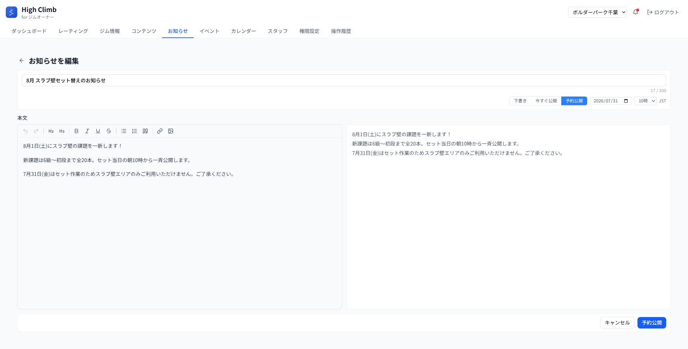
Task: Click the JST timezone label
Action: click(x=663, y=101)
